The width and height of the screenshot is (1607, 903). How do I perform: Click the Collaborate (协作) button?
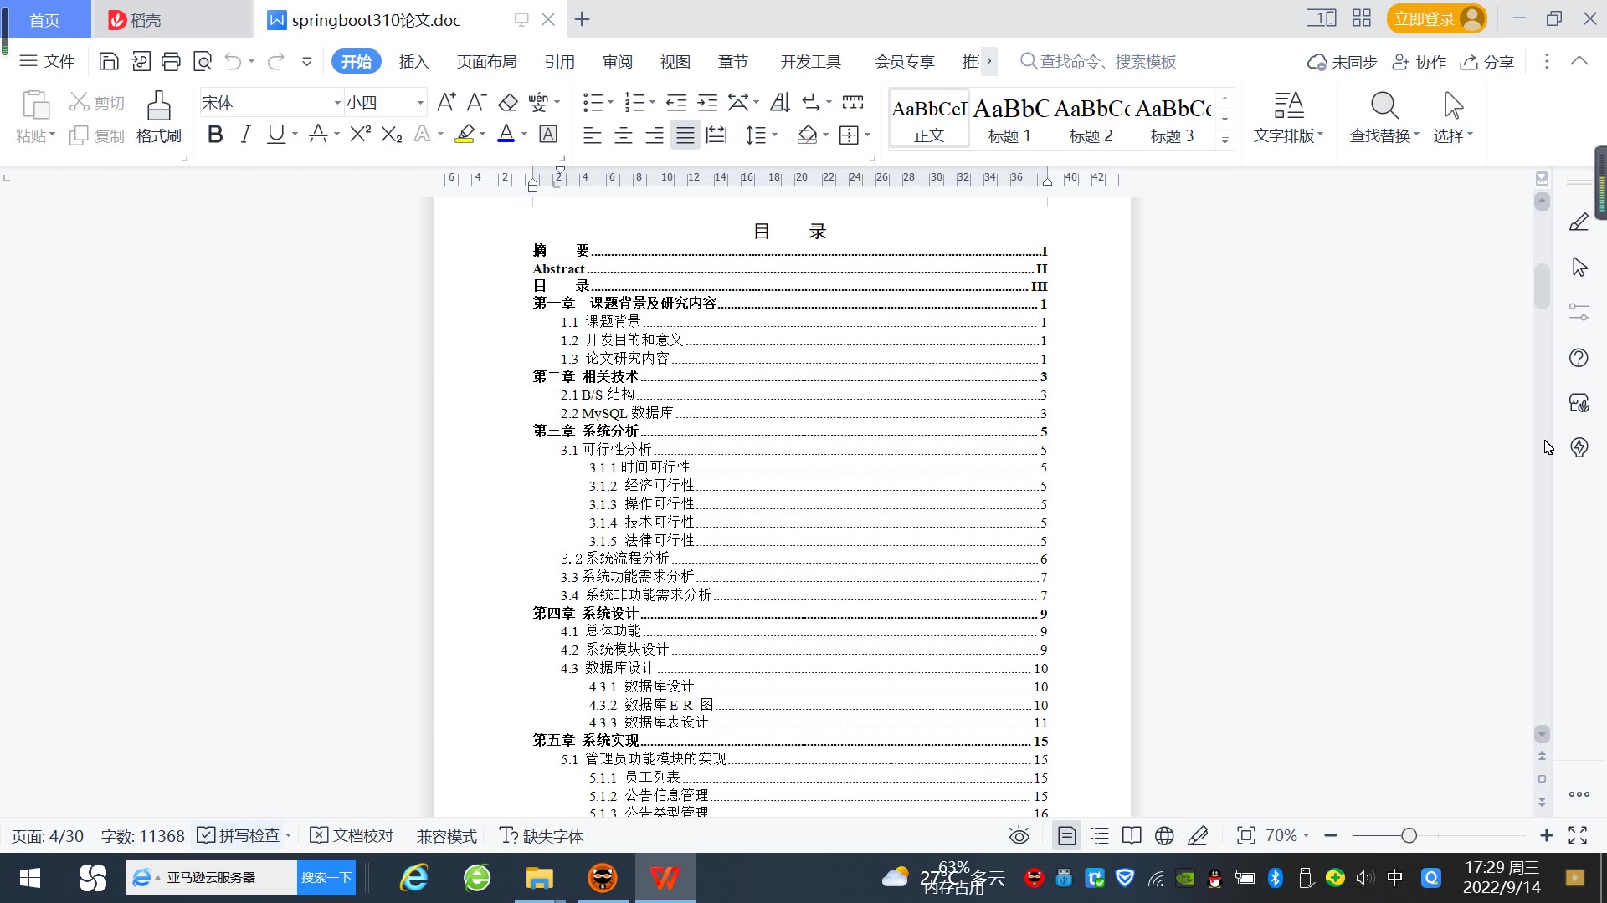click(1420, 62)
